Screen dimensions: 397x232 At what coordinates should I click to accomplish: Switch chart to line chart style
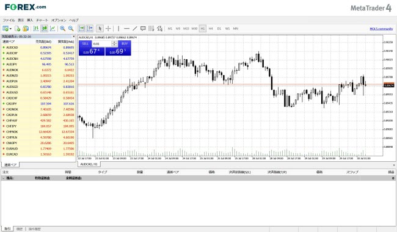point(53,29)
